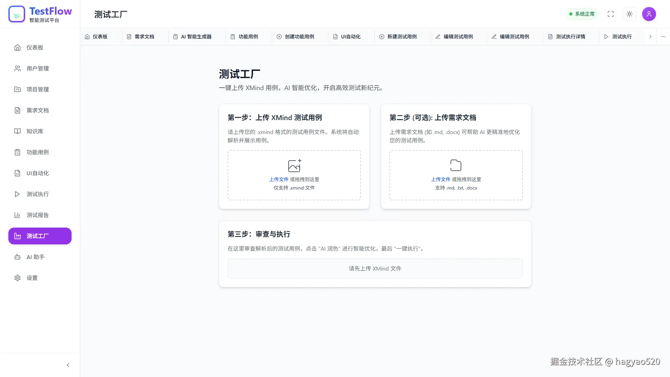Open 测试报告 from the sidebar

pyautogui.click(x=37, y=215)
